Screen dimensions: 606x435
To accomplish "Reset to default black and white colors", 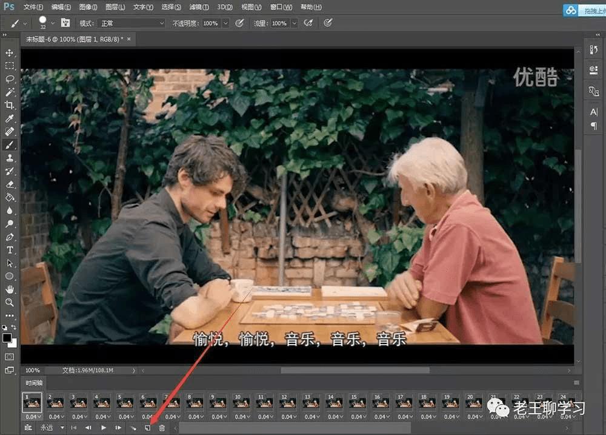I will (5, 328).
